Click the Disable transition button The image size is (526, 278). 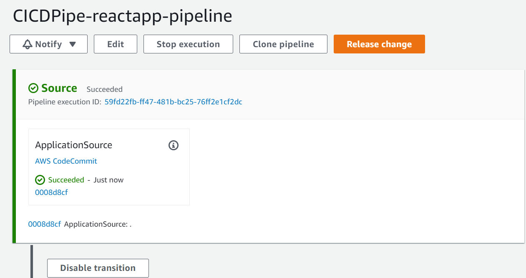(x=98, y=268)
